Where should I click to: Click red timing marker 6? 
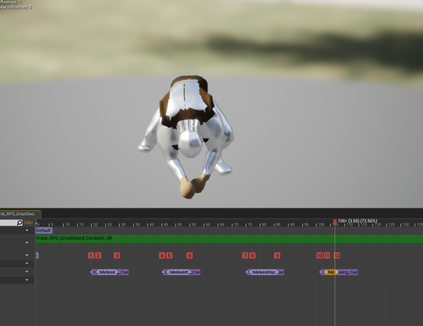pos(190,255)
